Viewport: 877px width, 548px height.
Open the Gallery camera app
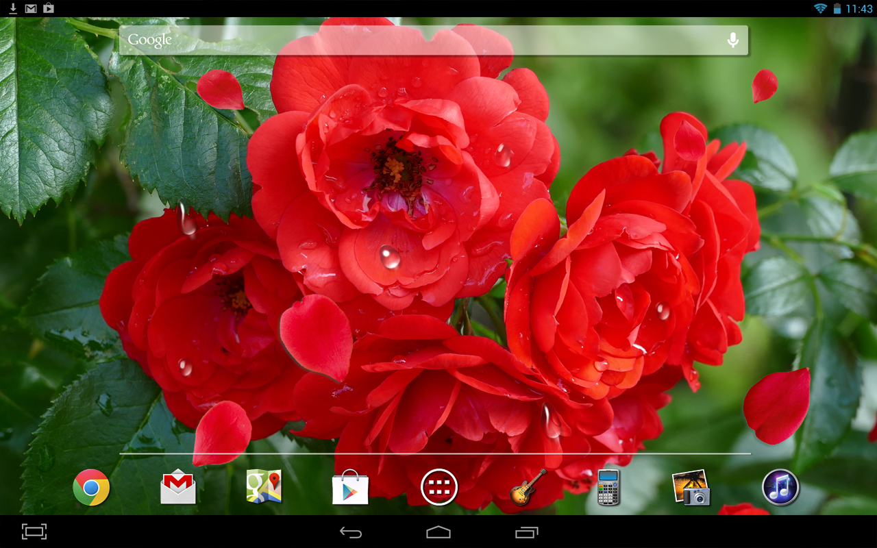(x=691, y=487)
